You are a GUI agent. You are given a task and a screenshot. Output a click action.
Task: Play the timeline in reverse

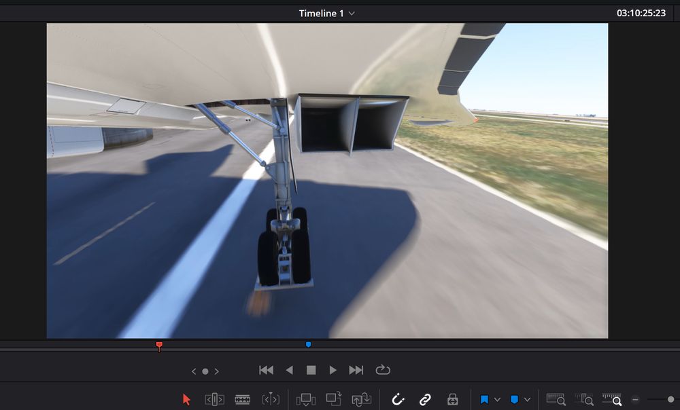coord(289,370)
